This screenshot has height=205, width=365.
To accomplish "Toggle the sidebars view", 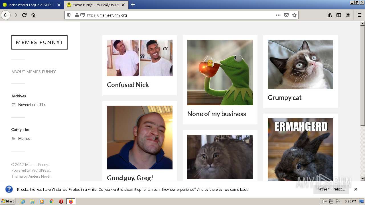I will point(339,15).
